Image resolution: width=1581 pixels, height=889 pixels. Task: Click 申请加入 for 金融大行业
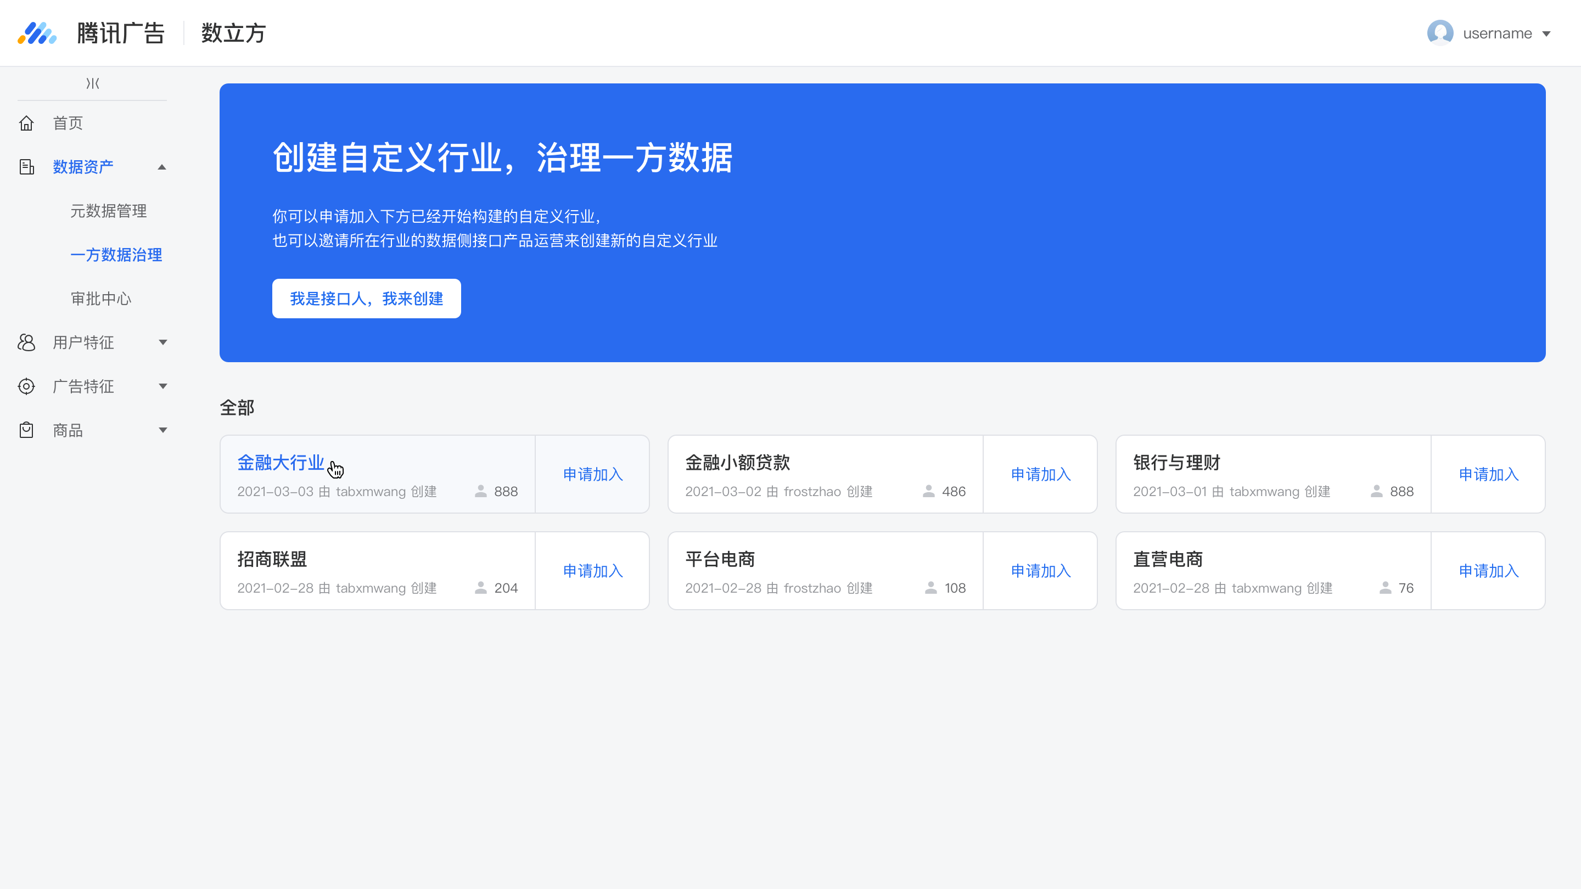[593, 474]
